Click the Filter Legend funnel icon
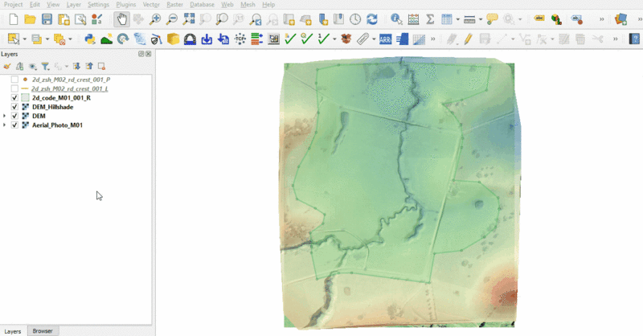 tap(45, 67)
